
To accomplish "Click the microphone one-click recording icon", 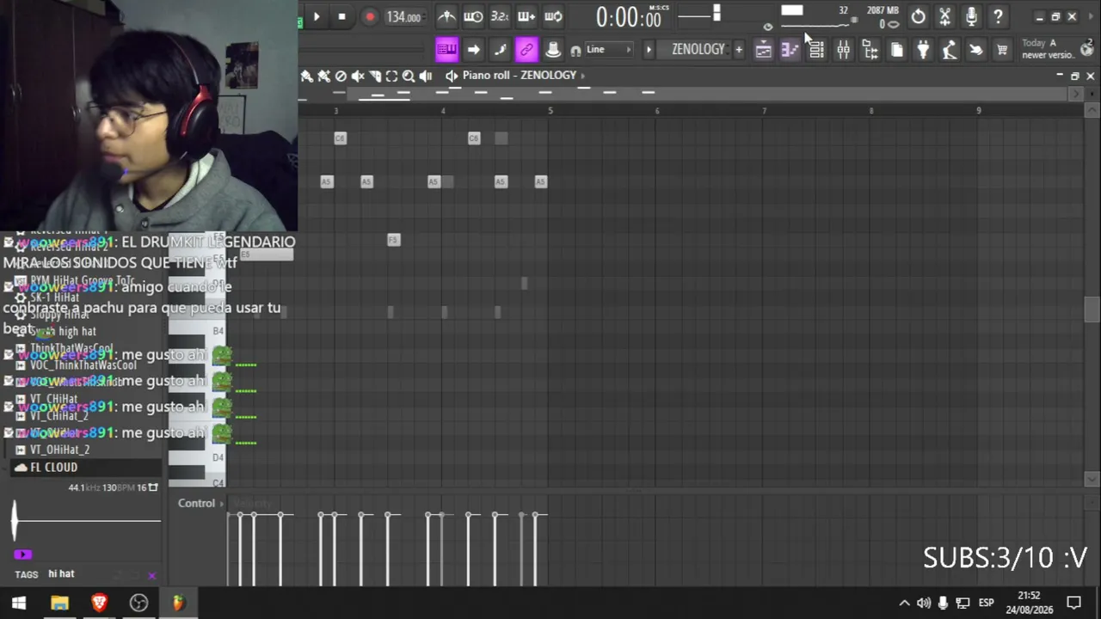I will tap(971, 16).
